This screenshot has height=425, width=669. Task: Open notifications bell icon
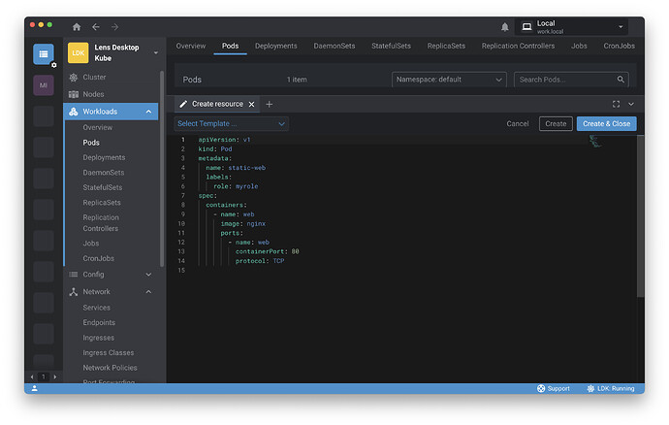(504, 26)
